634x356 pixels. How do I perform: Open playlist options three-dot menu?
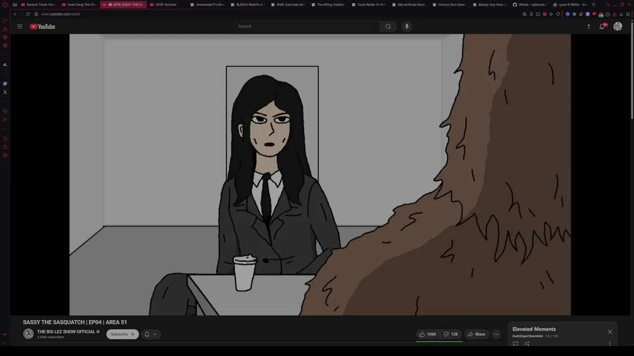[610, 344]
